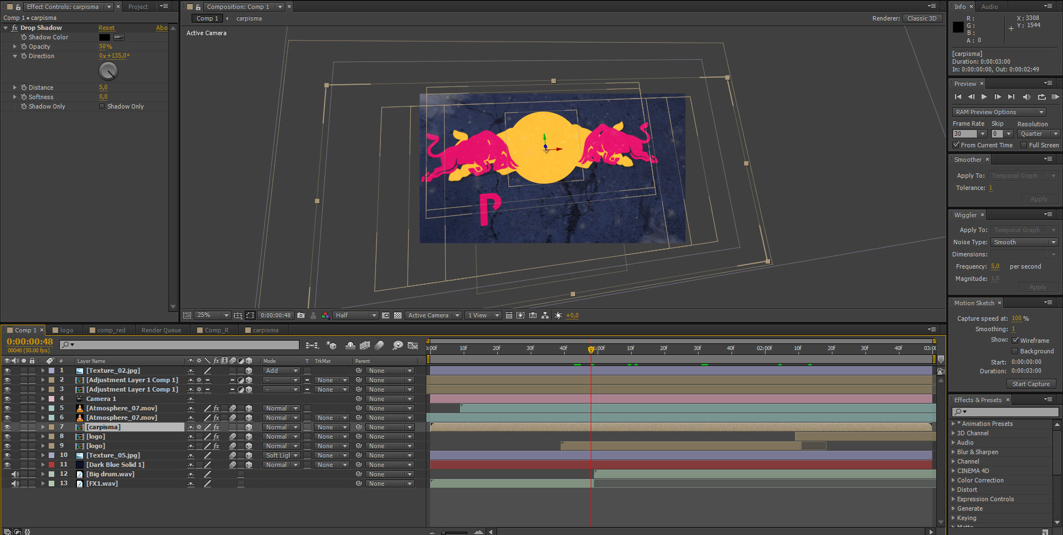Click the Direction angle dial

[x=108, y=71]
